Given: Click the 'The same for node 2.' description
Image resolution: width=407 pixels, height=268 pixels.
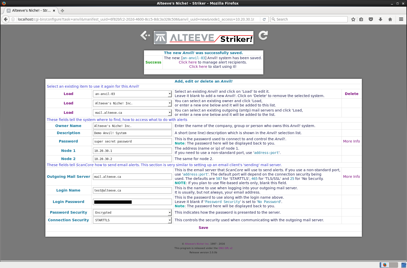Looking at the screenshot, I should tap(194, 159).
